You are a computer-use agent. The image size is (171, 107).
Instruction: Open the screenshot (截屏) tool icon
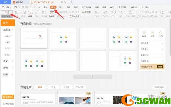coord(30,13)
